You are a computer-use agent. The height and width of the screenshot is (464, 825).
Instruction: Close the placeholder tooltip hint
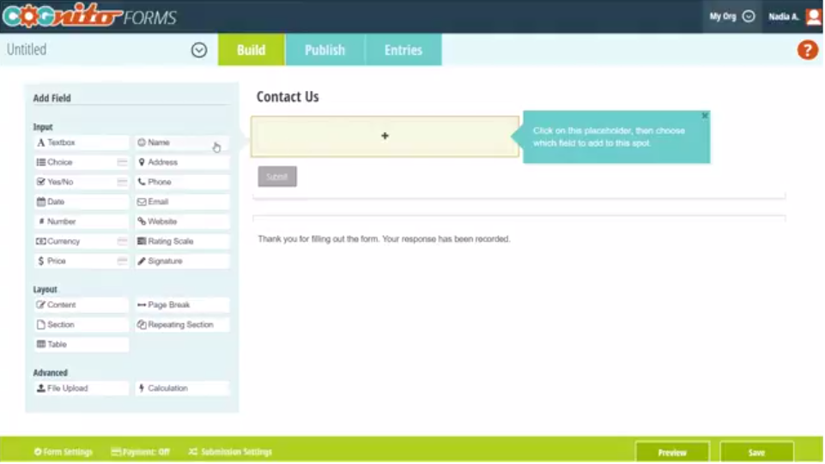tap(705, 116)
